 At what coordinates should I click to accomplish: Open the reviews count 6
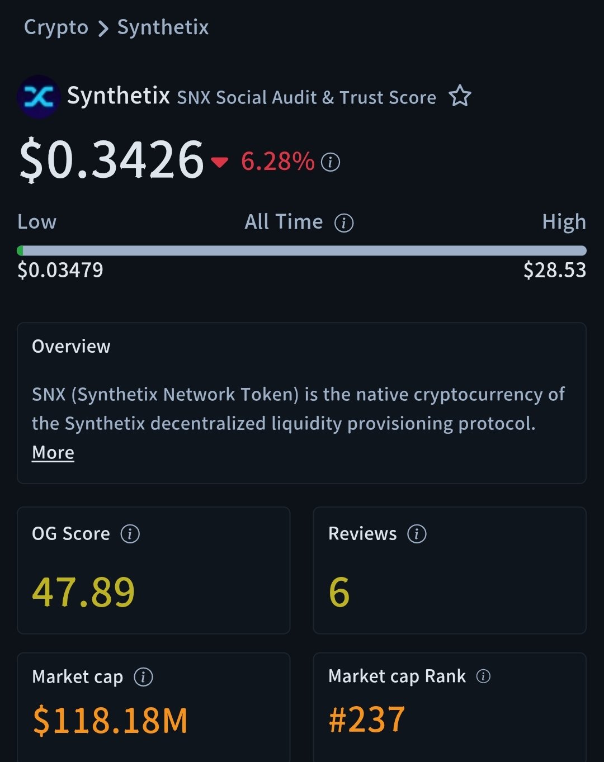tap(339, 592)
